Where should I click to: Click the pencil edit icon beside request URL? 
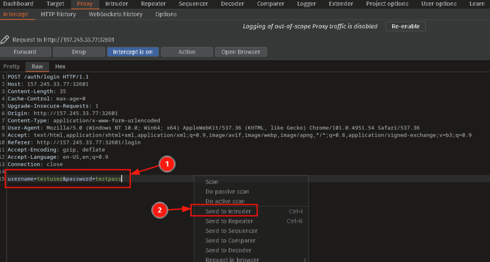tap(5, 40)
